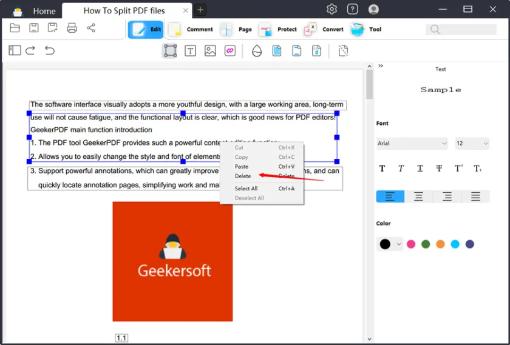510x345 pixels.
Task: Click the Header and Footer icon
Action: [x=297, y=51]
